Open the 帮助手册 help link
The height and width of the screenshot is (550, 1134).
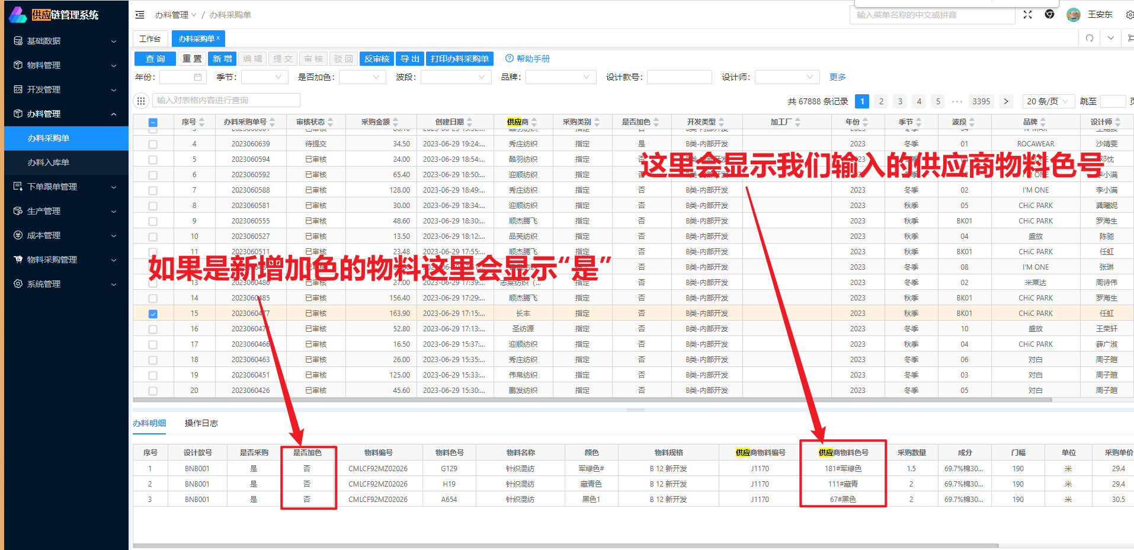(527, 59)
